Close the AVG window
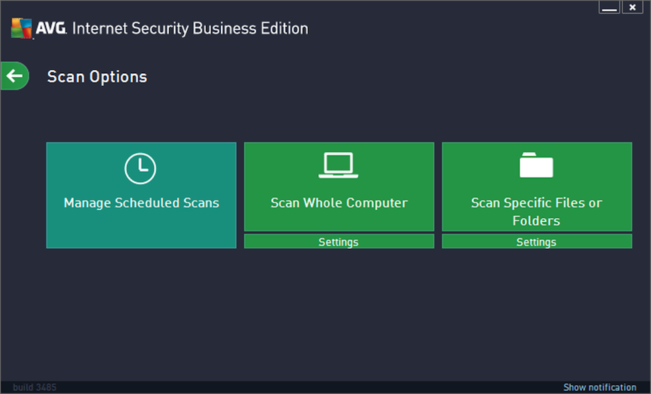Viewport: 651px width, 394px height. [632, 7]
